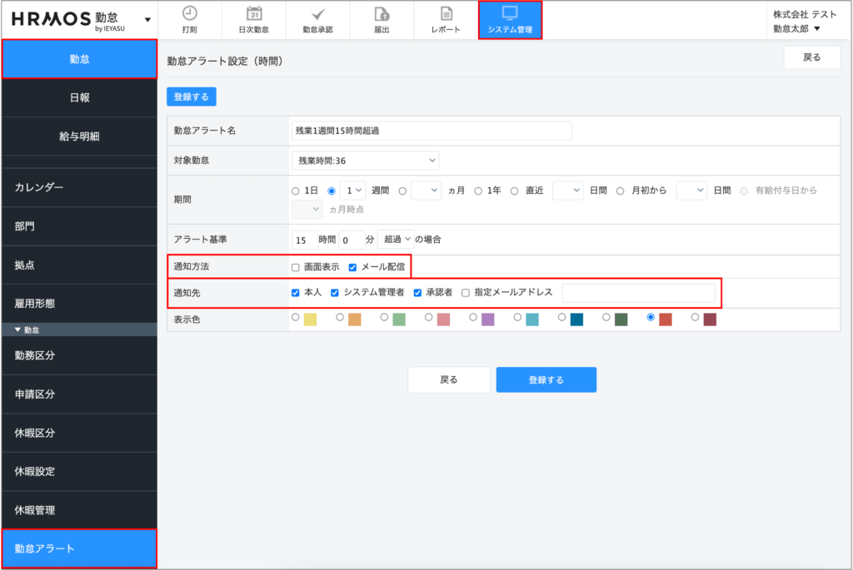Click the top-right 戻る button
Screen dimensions: 853x570
pos(811,57)
